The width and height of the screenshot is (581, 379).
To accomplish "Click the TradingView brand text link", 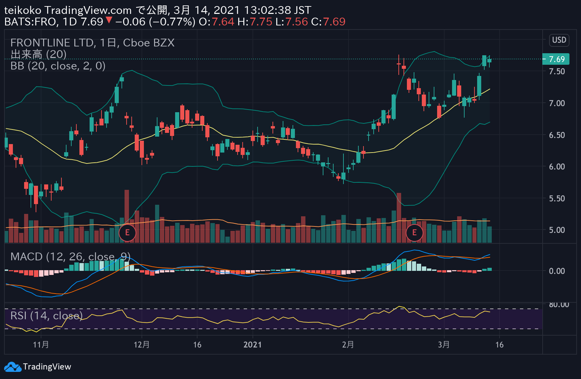I will (47, 367).
